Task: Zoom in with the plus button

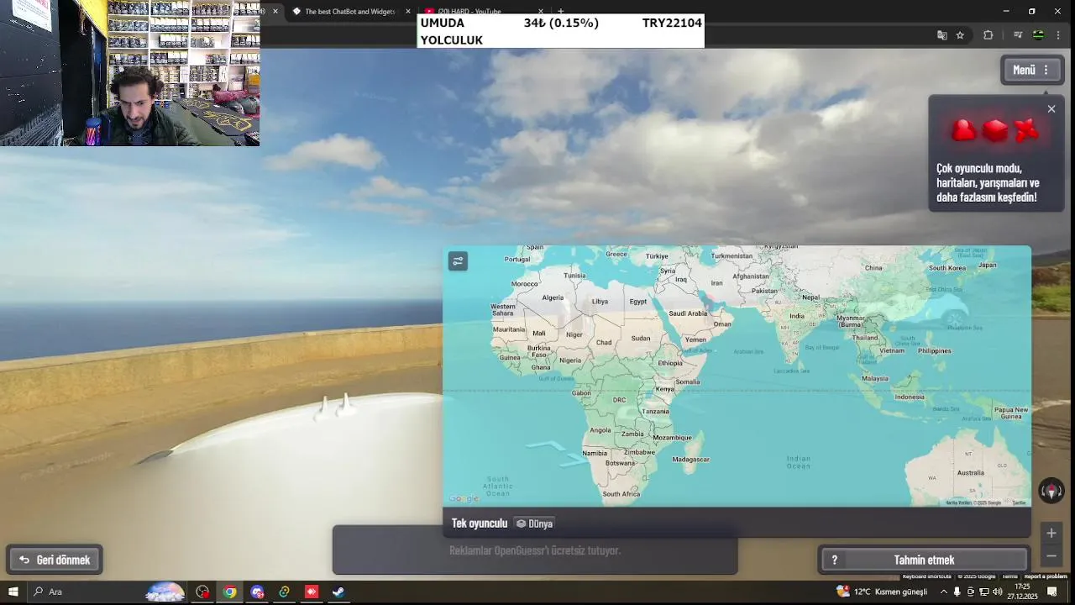Action: [1051, 533]
